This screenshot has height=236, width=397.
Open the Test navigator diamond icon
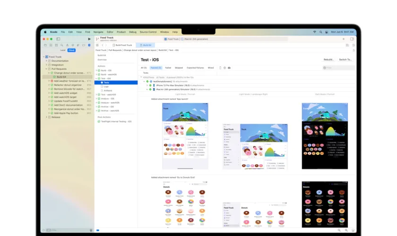click(73, 45)
